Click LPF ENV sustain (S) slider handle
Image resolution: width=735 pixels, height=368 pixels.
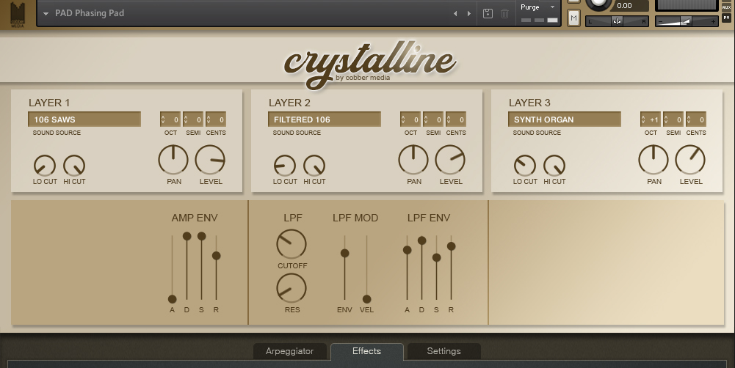click(x=436, y=257)
